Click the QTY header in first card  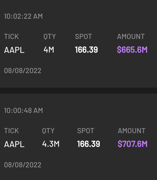[50, 37]
